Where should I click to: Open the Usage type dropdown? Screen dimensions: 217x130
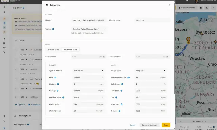(151, 71)
